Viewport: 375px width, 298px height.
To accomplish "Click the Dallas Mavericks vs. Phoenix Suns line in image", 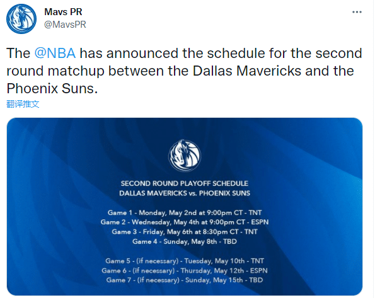I will pos(185,193).
